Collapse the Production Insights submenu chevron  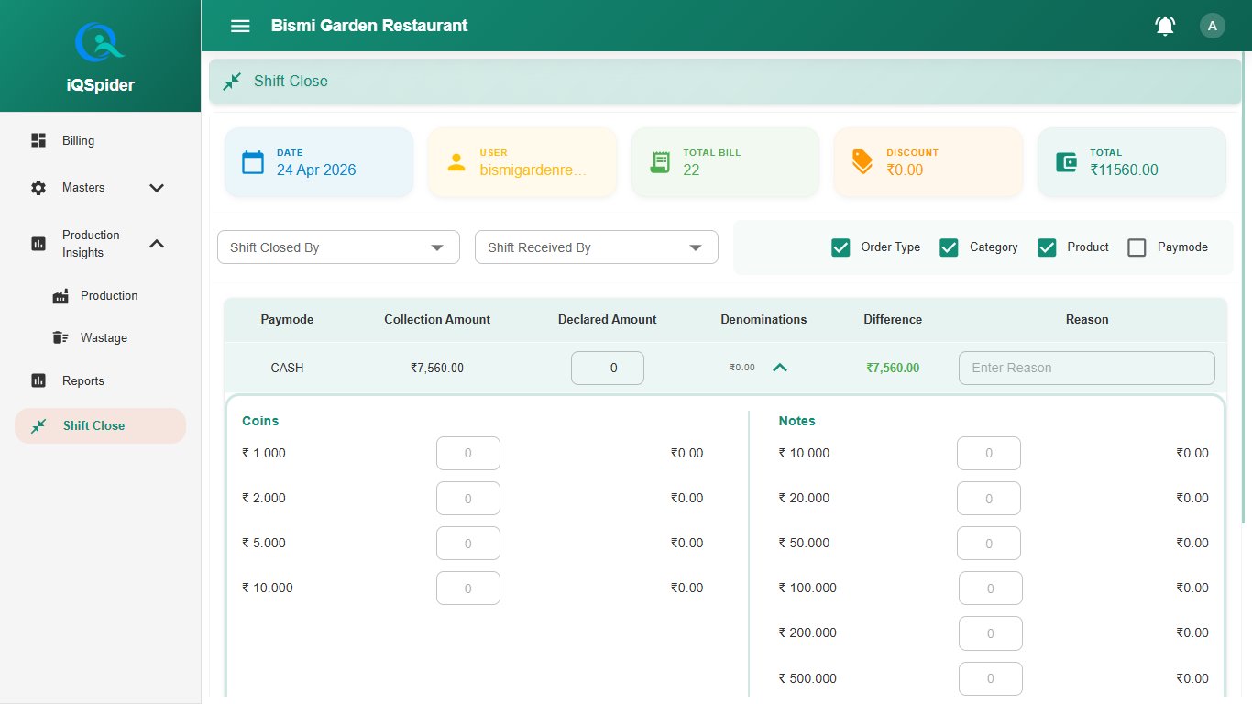click(x=157, y=244)
